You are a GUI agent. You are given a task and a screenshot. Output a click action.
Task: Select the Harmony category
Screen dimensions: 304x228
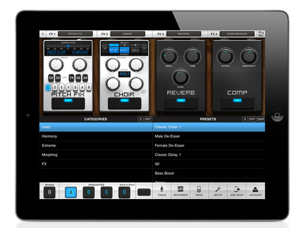tap(96, 136)
